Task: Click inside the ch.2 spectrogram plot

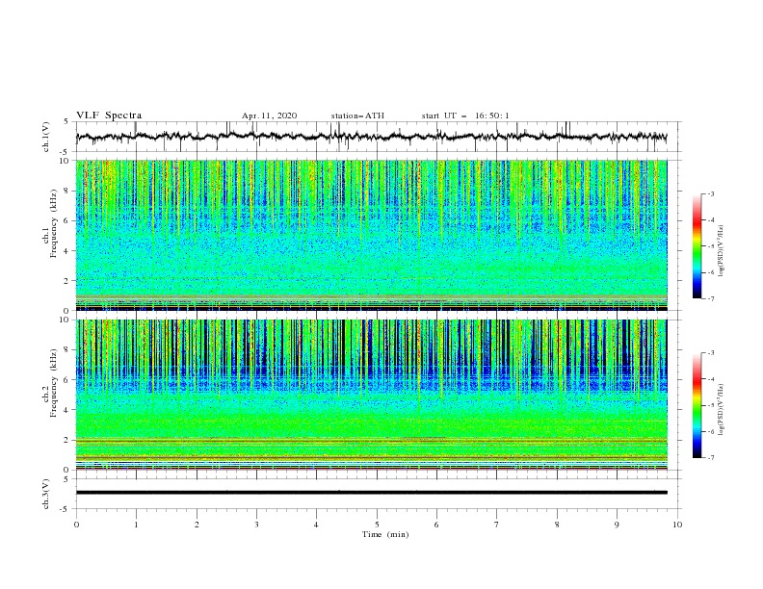Action: [372, 395]
